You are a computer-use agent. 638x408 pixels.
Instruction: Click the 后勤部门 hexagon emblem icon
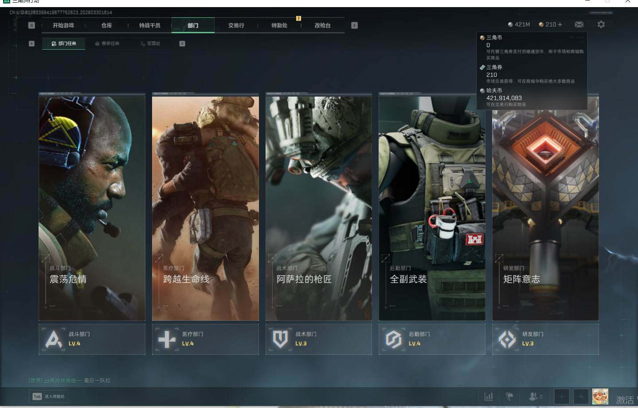pyautogui.click(x=393, y=340)
